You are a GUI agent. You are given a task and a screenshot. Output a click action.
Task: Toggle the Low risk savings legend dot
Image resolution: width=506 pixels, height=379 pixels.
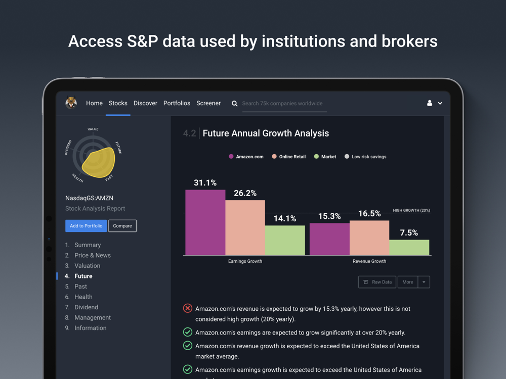tap(347, 157)
